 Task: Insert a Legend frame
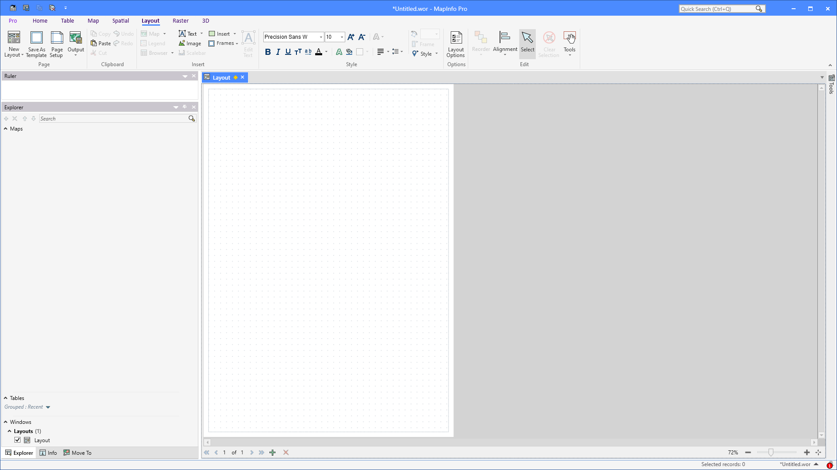point(153,43)
